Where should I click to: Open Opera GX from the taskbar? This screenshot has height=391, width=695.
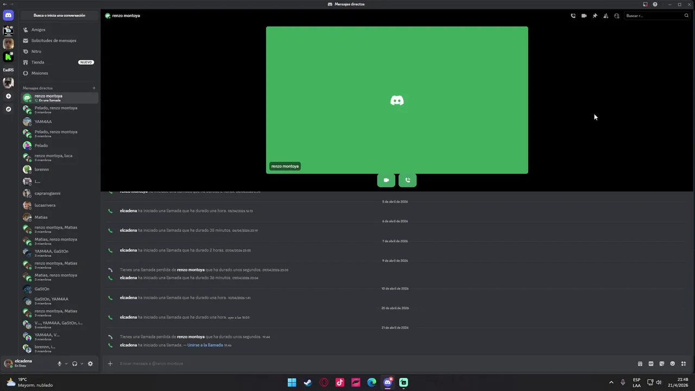point(324,382)
